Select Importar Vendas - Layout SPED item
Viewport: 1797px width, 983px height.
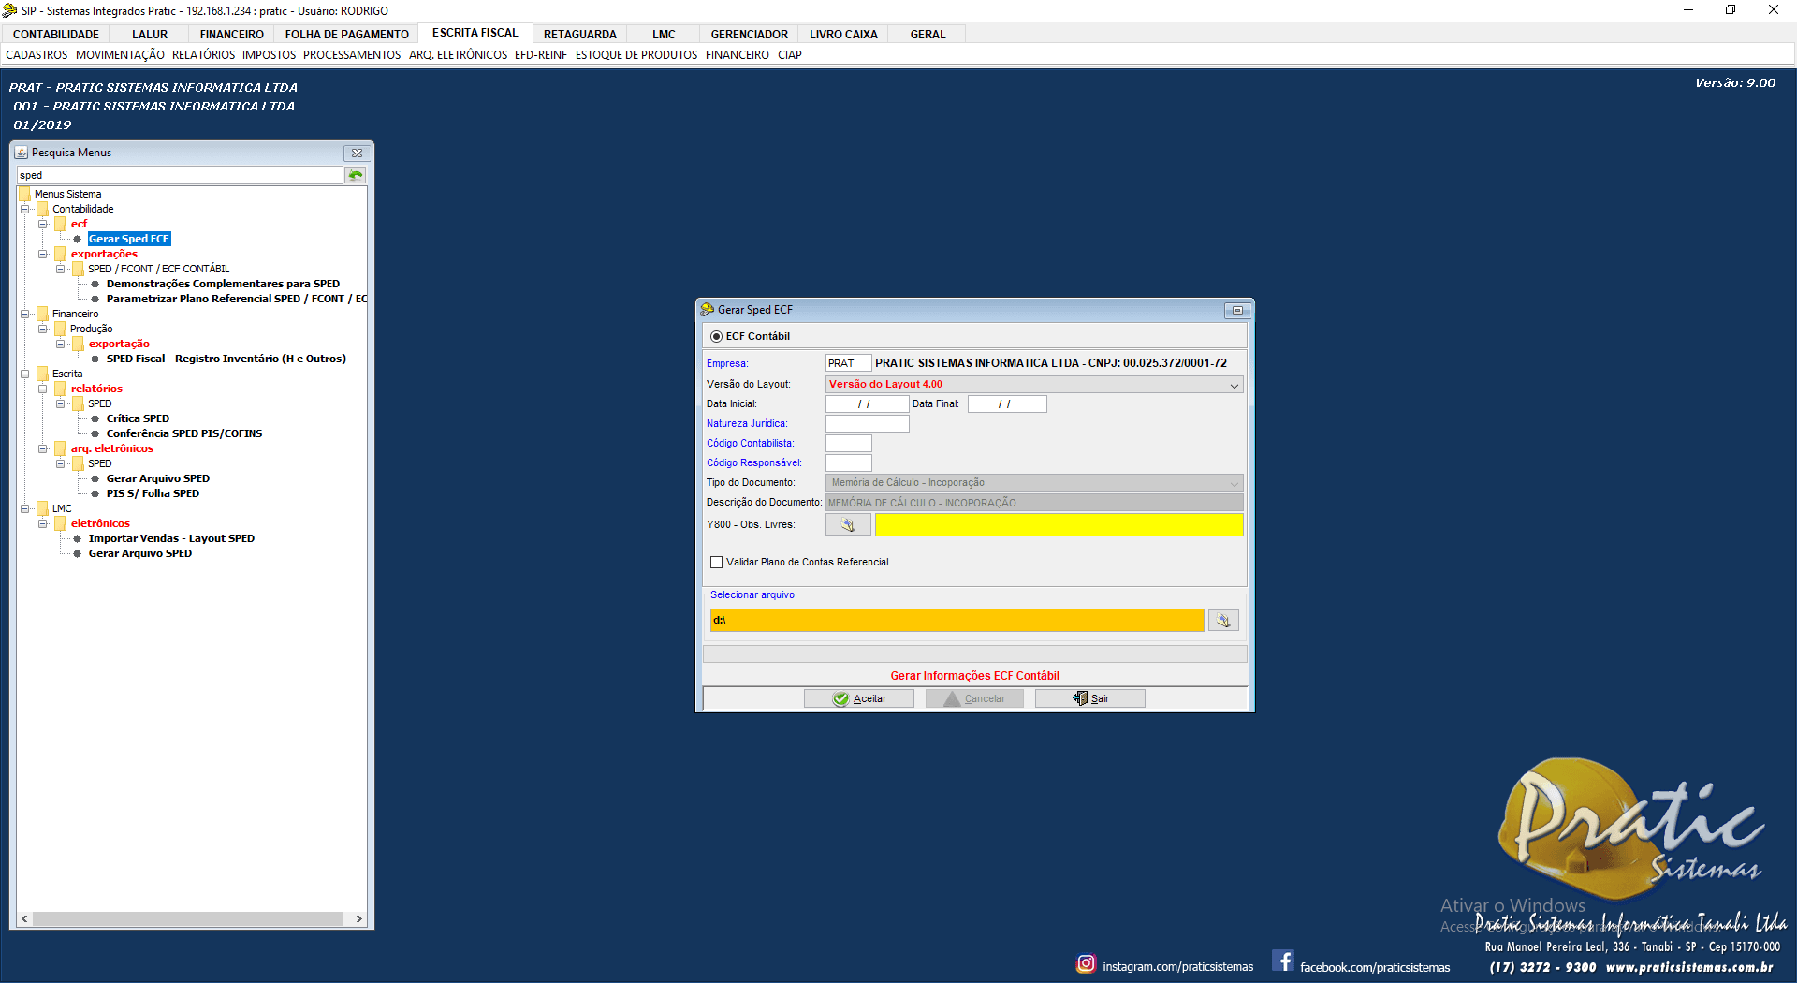click(x=171, y=538)
